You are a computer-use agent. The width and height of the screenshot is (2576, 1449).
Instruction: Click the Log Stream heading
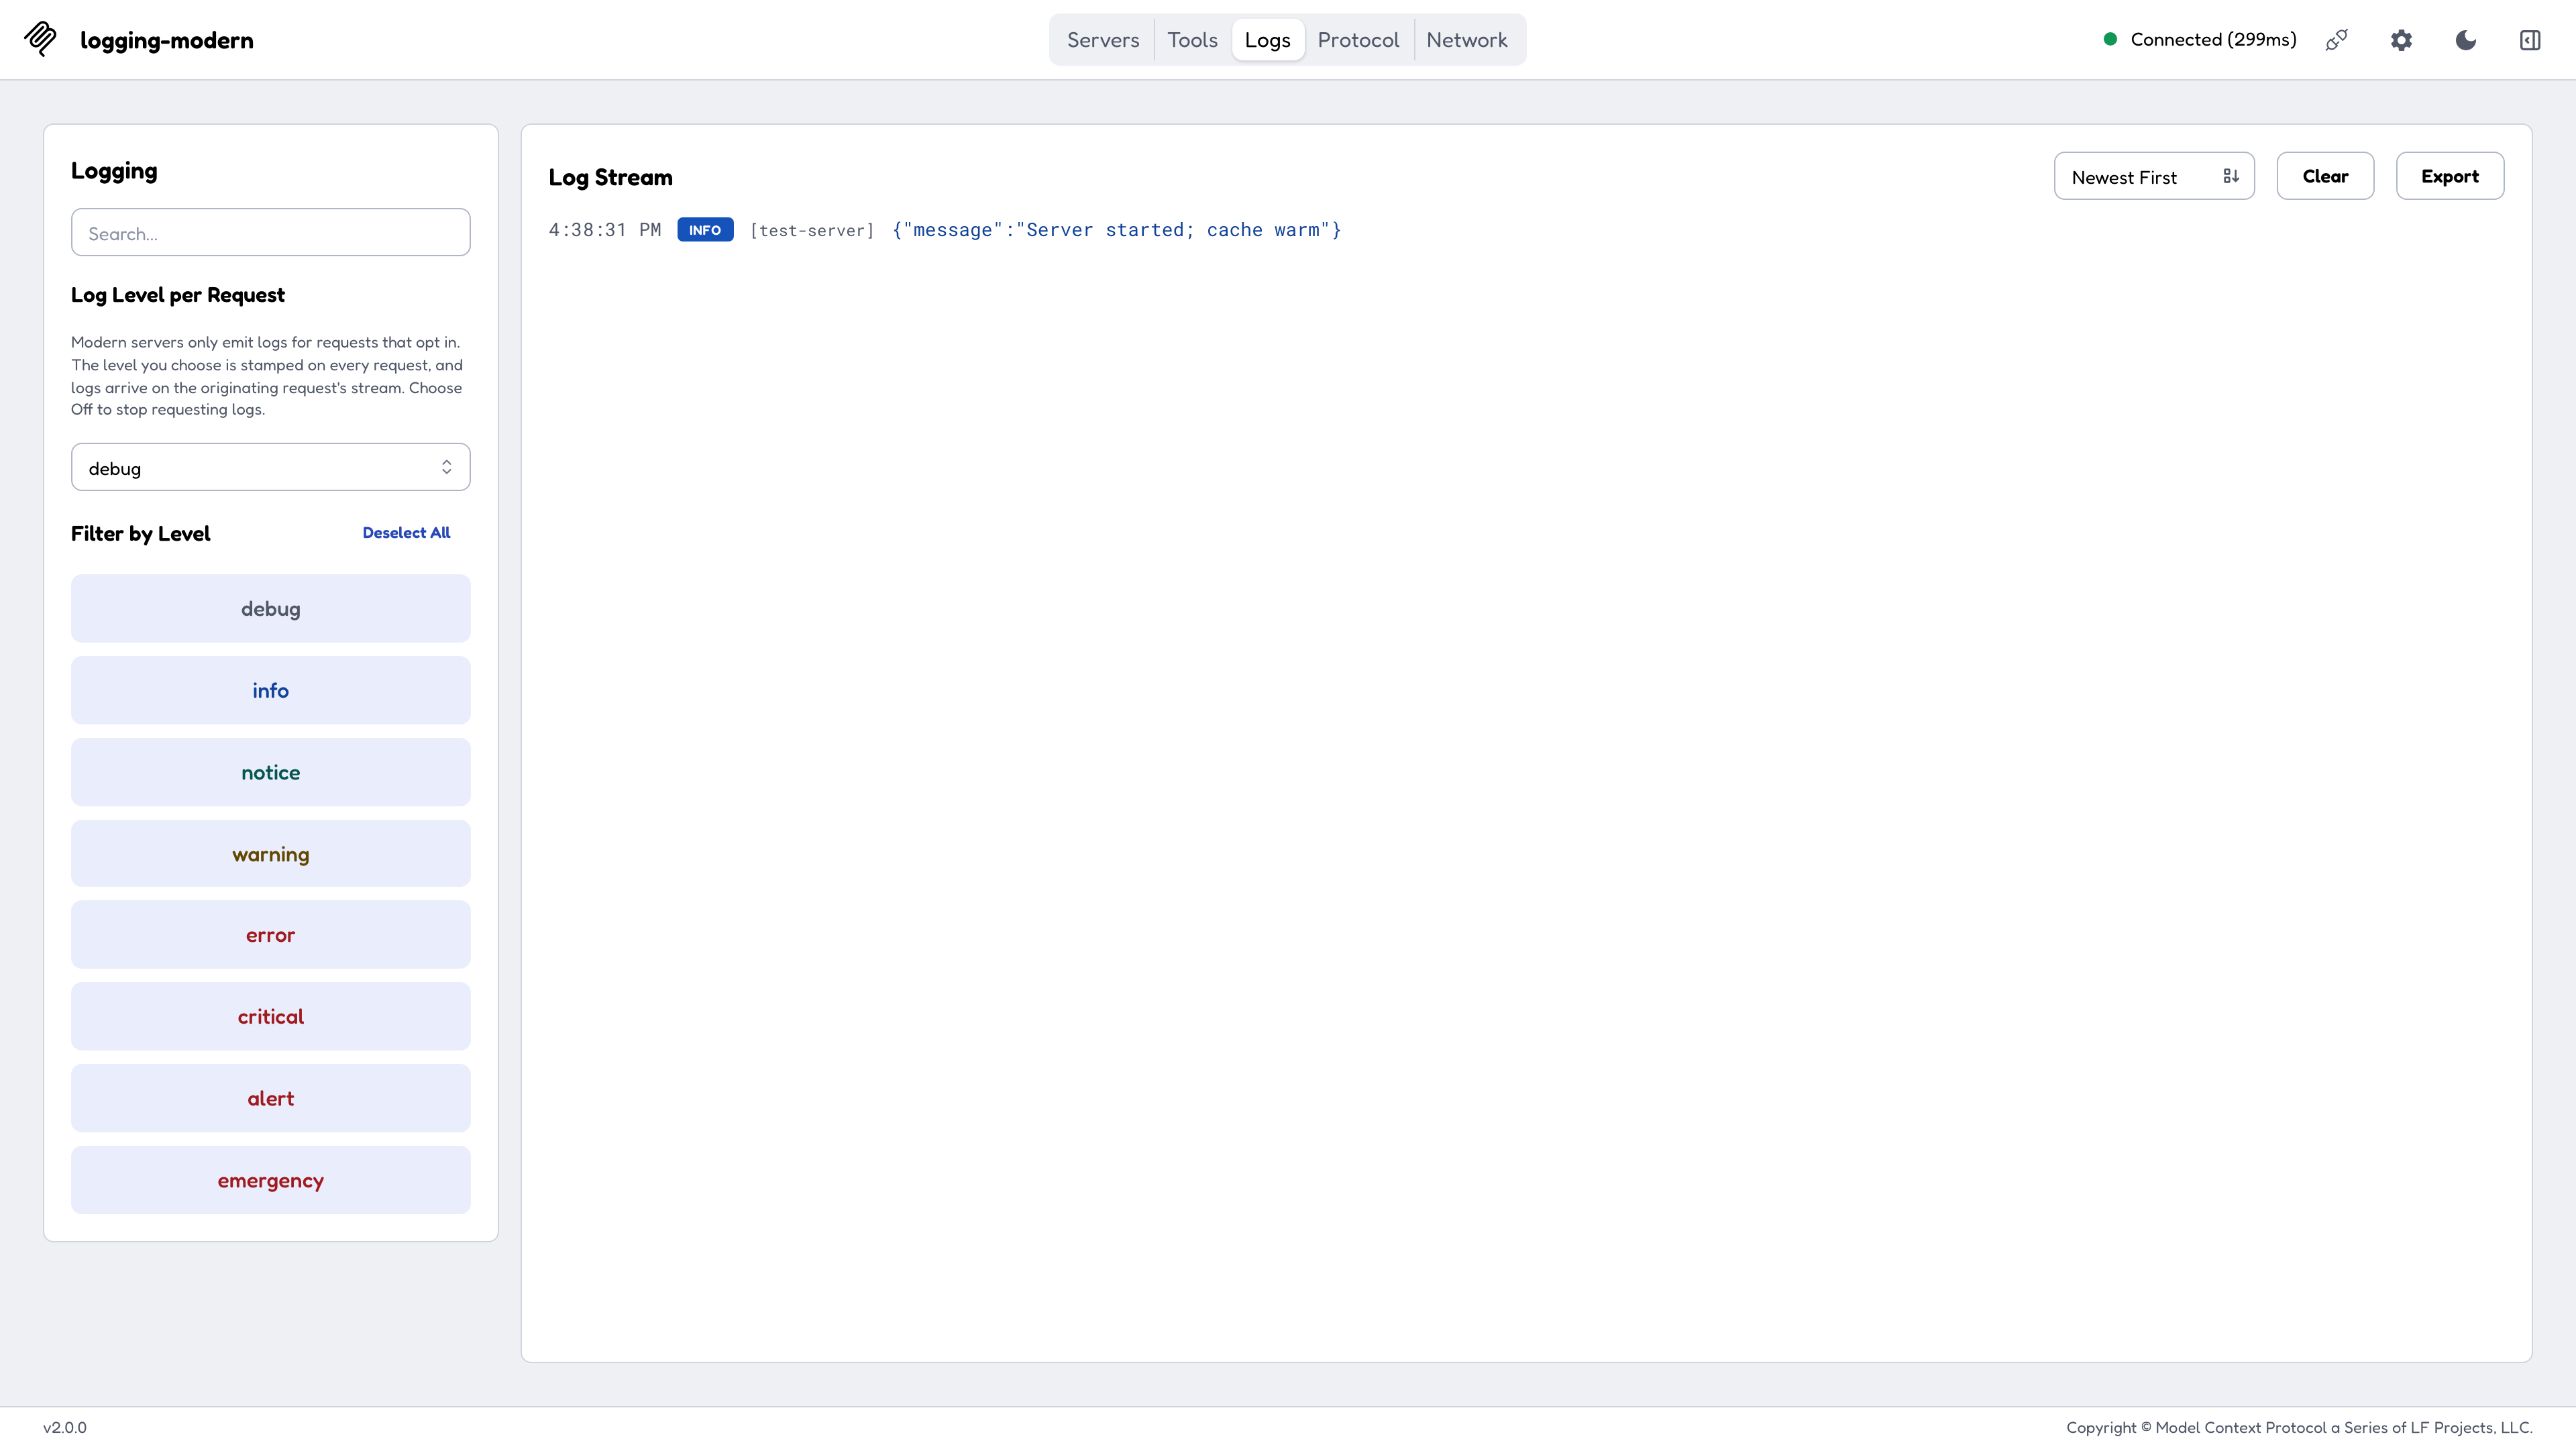point(611,177)
